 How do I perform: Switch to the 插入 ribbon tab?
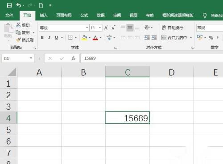coord(44,15)
